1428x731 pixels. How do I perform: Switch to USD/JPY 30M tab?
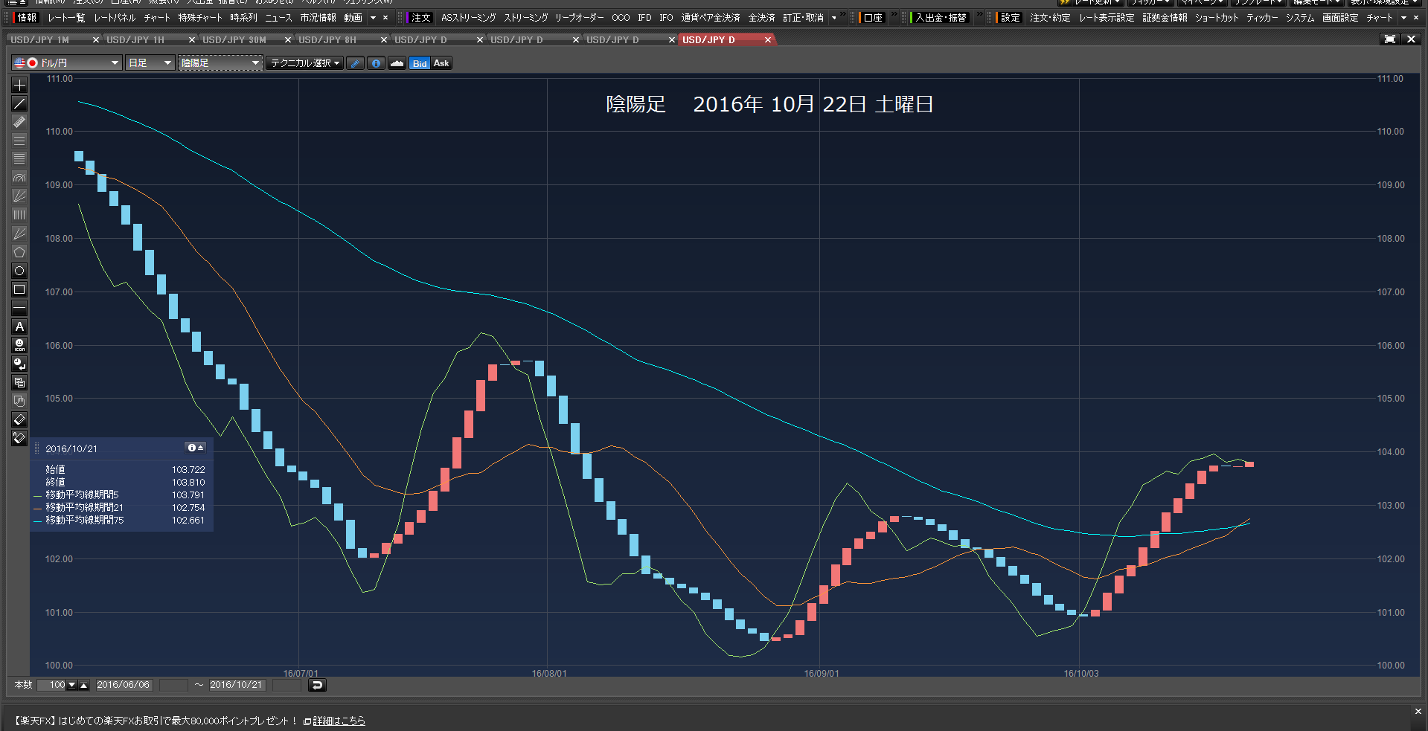point(234,40)
